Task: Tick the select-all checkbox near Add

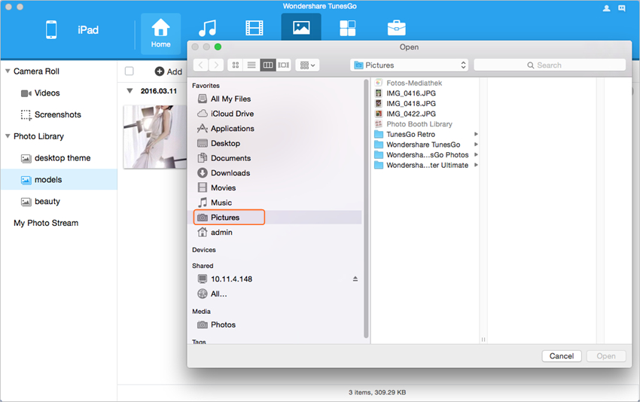Action: pos(129,71)
